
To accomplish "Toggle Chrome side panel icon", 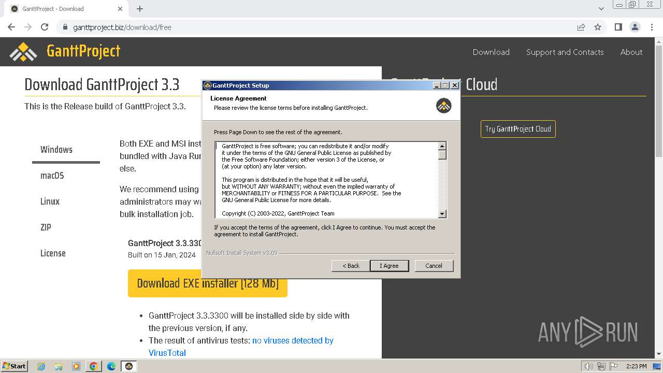I will [618, 27].
